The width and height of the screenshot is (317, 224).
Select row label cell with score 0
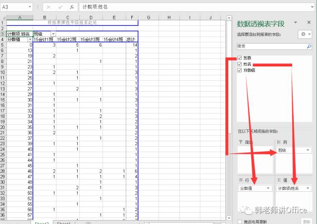click(x=20, y=45)
